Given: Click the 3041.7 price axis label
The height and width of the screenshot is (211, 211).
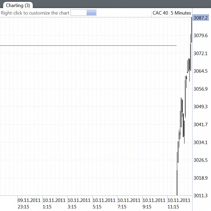Looking at the screenshot, I should click(x=201, y=125).
